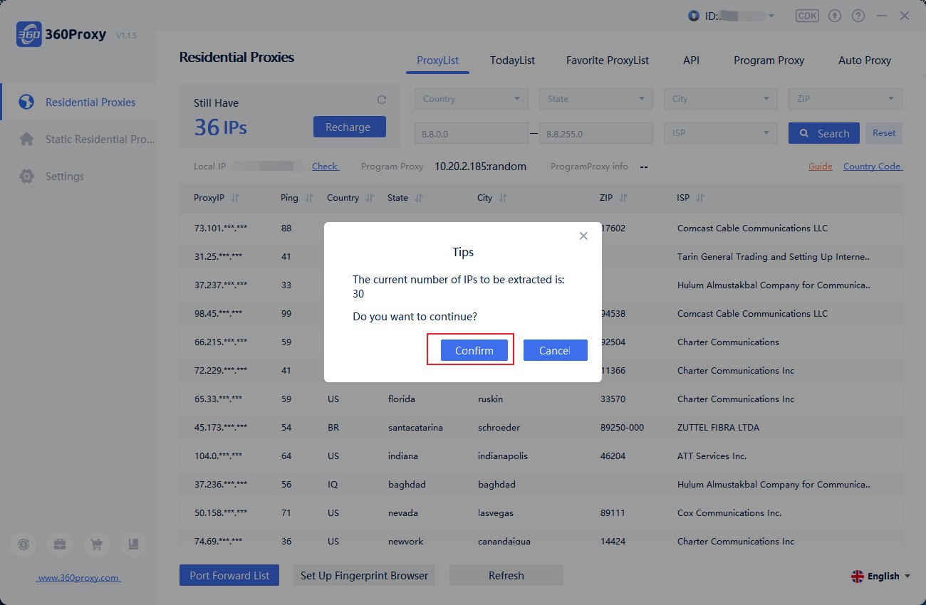Click the briefcase icon at sidebar bottom

click(60, 544)
